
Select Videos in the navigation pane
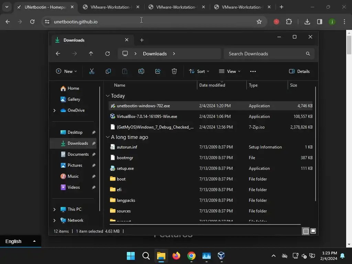tap(74, 187)
